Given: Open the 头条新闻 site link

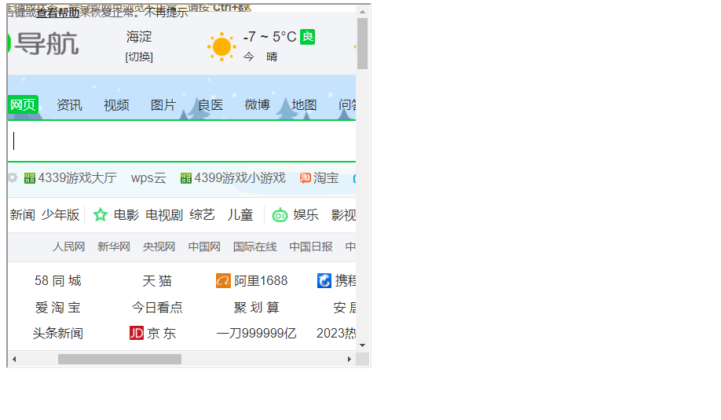Looking at the screenshot, I should pyautogui.click(x=58, y=333).
